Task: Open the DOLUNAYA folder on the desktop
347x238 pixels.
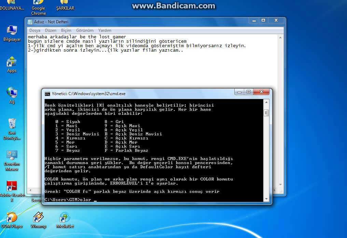Action: [12, 5]
